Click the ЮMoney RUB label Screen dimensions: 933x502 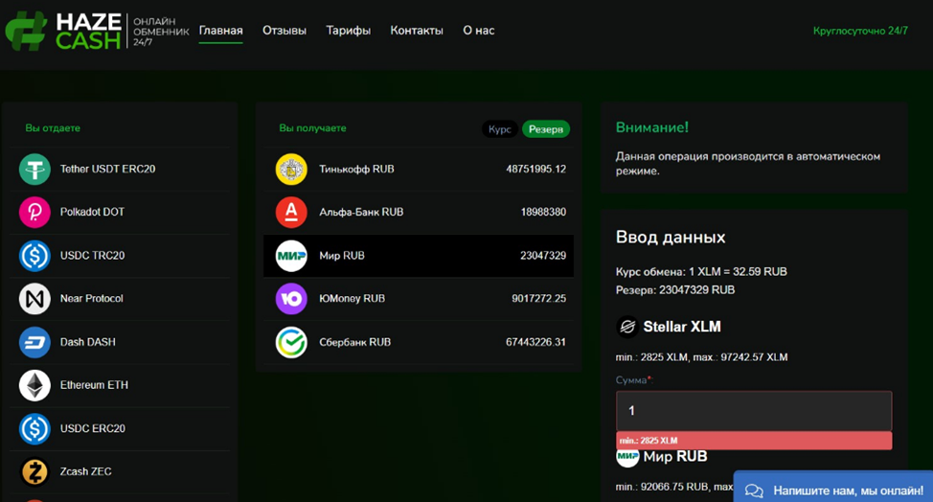(352, 298)
